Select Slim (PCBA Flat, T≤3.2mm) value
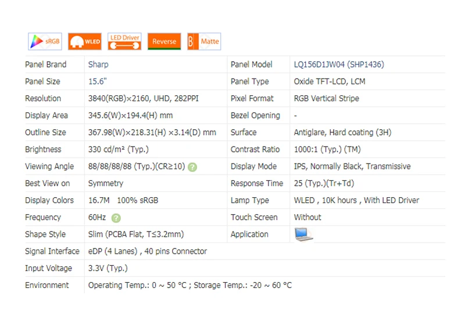The width and height of the screenshot is (465, 320). [136, 234]
